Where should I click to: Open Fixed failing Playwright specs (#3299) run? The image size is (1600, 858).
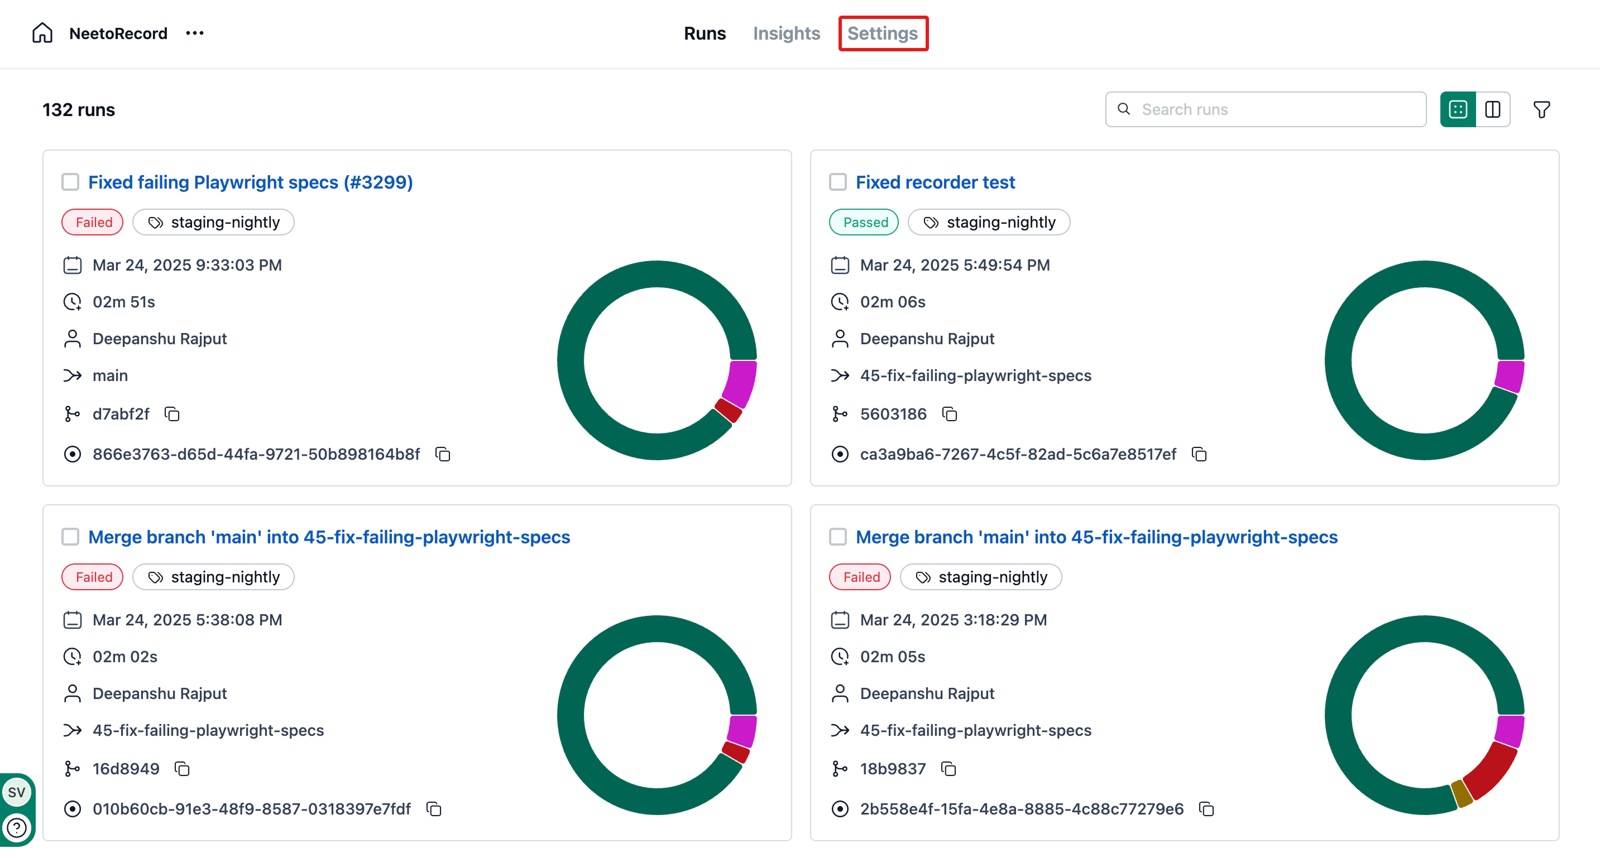(250, 182)
